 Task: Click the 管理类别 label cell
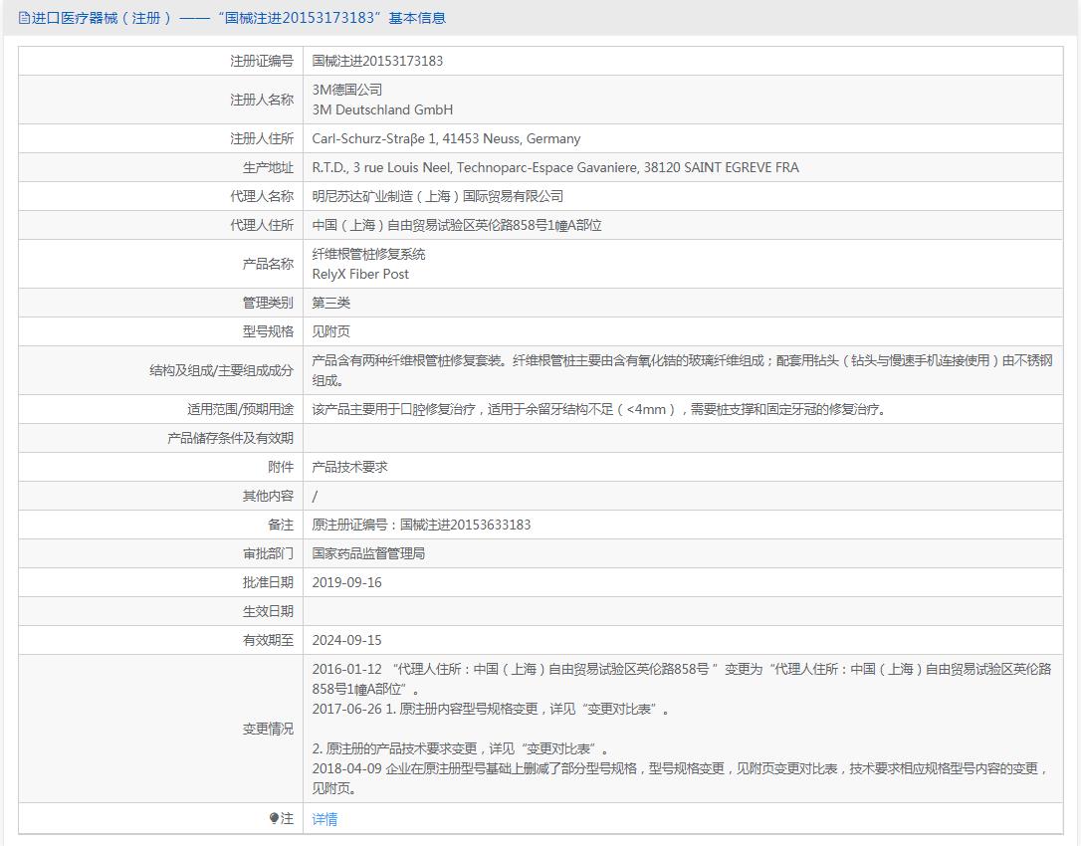tap(160, 303)
